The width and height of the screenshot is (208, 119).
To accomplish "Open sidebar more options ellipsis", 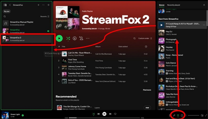I will [x=43, y=5].
